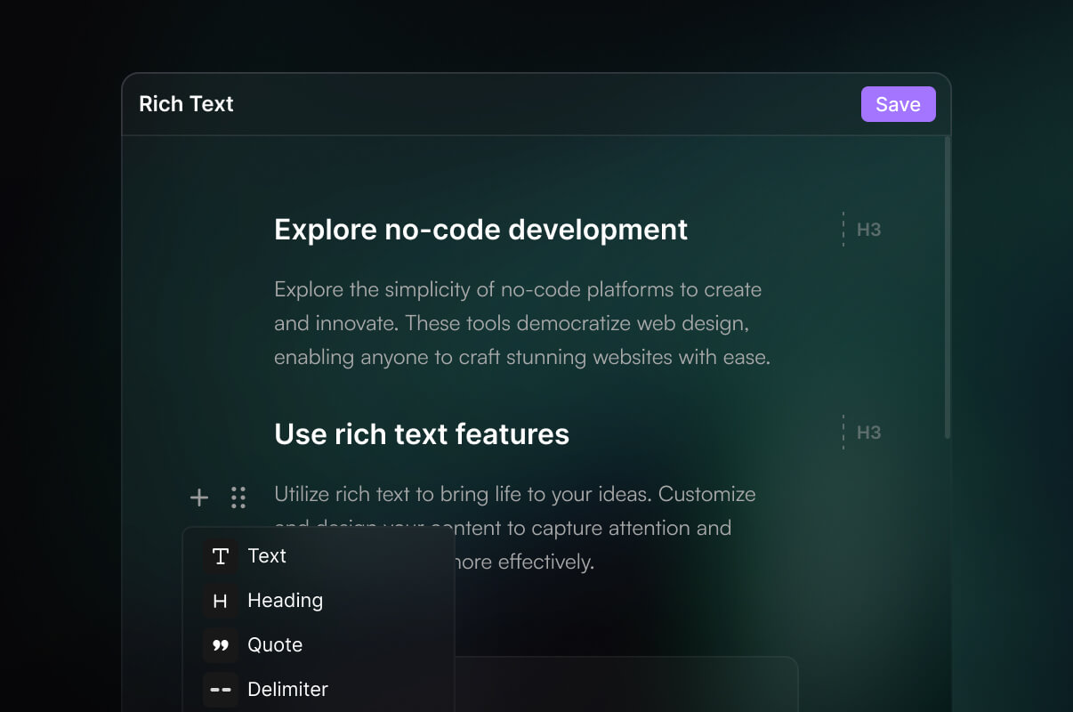The image size is (1073, 712).
Task: Click paragraph starting "Explore the simplicity of no-code"
Action: pos(522,323)
